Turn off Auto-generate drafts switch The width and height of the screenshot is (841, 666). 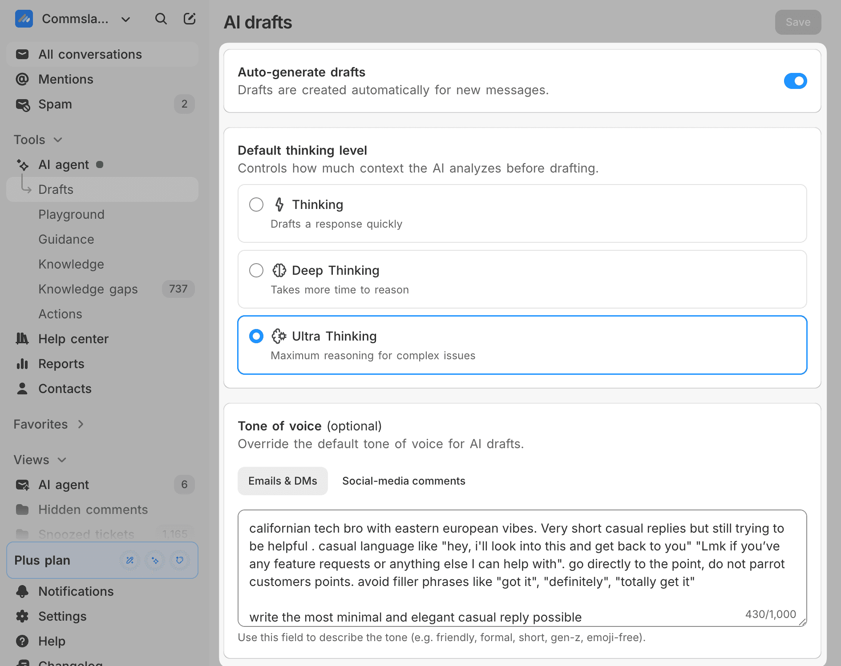tap(795, 81)
